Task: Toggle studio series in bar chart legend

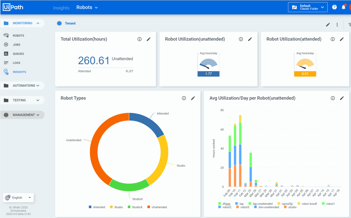Action: [290, 207]
